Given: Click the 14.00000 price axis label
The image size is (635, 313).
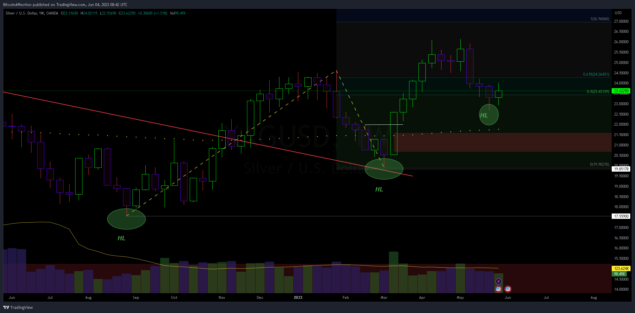Looking at the screenshot, I should 621,289.
